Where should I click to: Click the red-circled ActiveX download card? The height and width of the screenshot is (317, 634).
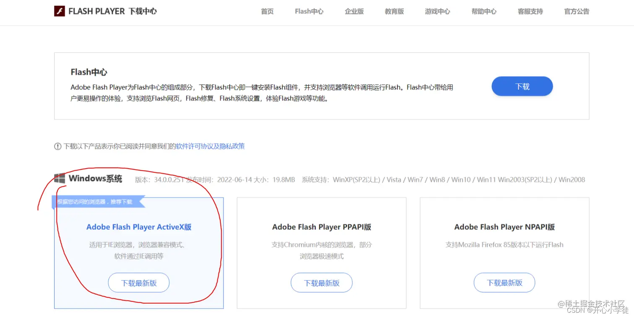click(138, 252)
